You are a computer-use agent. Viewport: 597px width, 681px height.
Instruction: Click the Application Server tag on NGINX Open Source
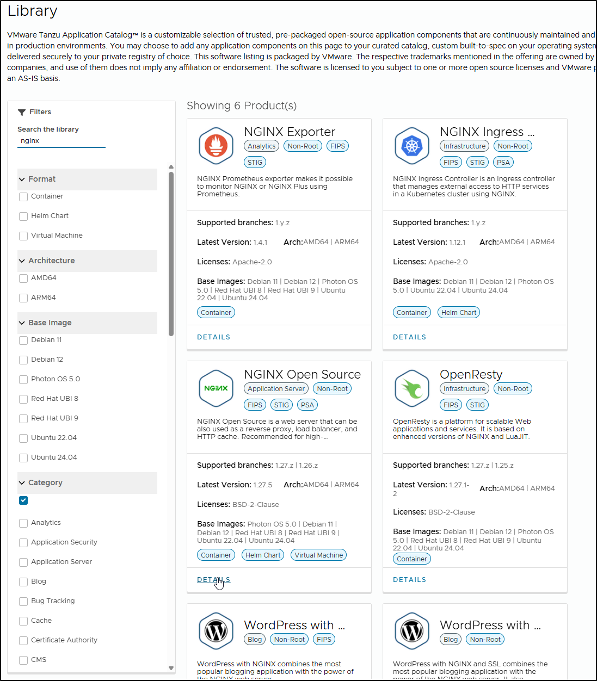coord(276,389)
